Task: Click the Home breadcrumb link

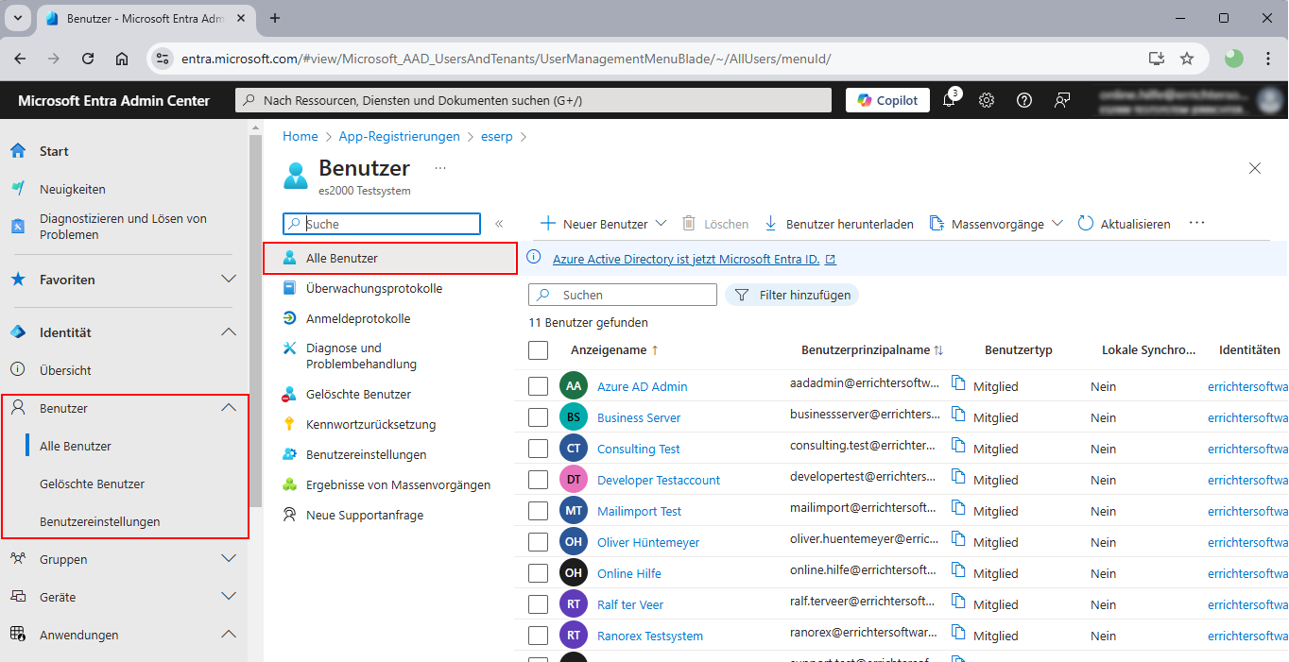Action: click(x=301, y=136)
